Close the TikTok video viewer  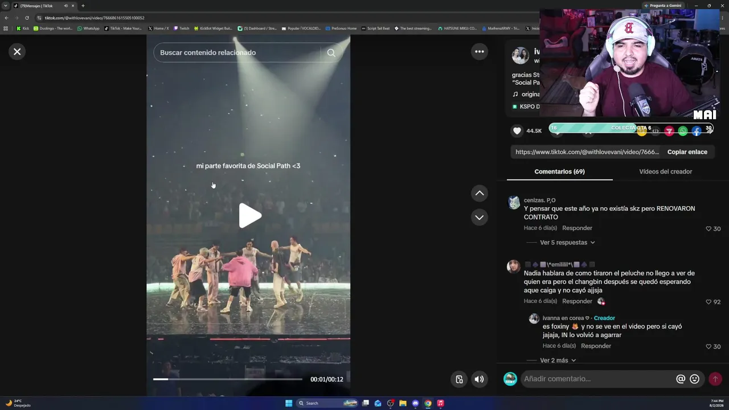(17, 52)
